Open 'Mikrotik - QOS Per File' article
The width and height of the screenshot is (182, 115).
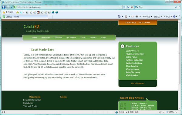click(141, 108)
